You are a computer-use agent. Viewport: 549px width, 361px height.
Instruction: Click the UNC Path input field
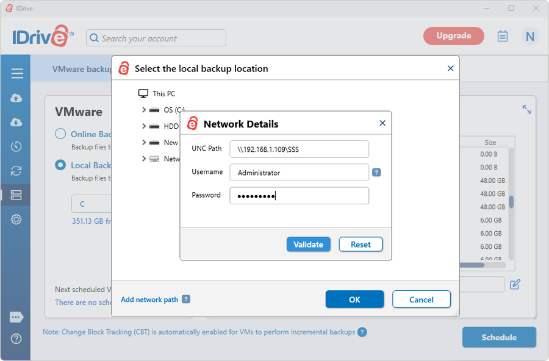coord(299,149)
